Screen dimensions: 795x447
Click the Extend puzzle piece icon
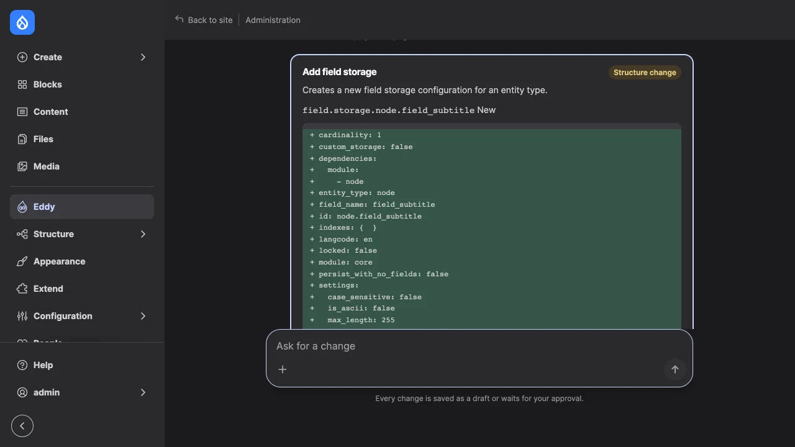coord(22,289)
